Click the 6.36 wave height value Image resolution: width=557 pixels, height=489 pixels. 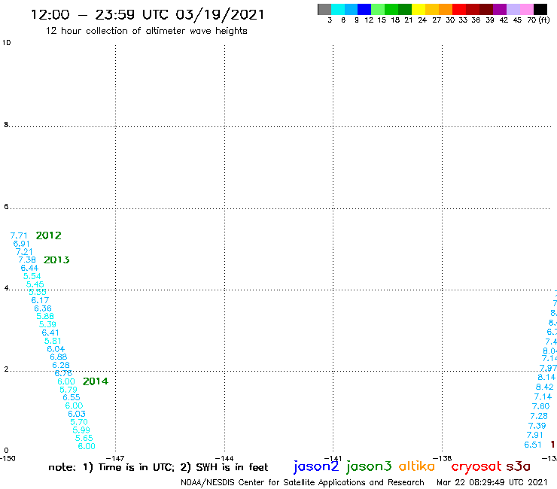[x=43, y=308]
